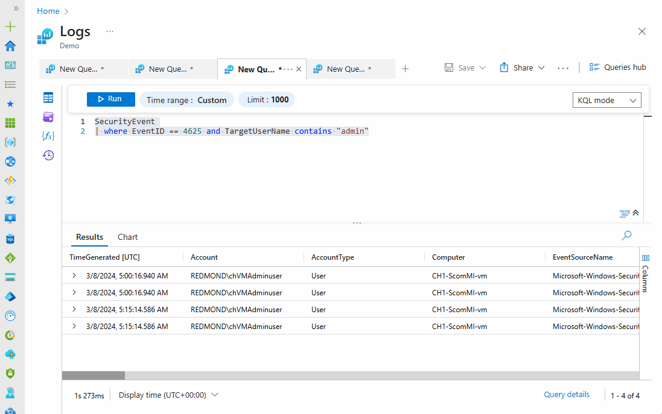Open the Load balancers green diamond icon
662x414 pixels.
pyautogui.click(x=10, y=258)
